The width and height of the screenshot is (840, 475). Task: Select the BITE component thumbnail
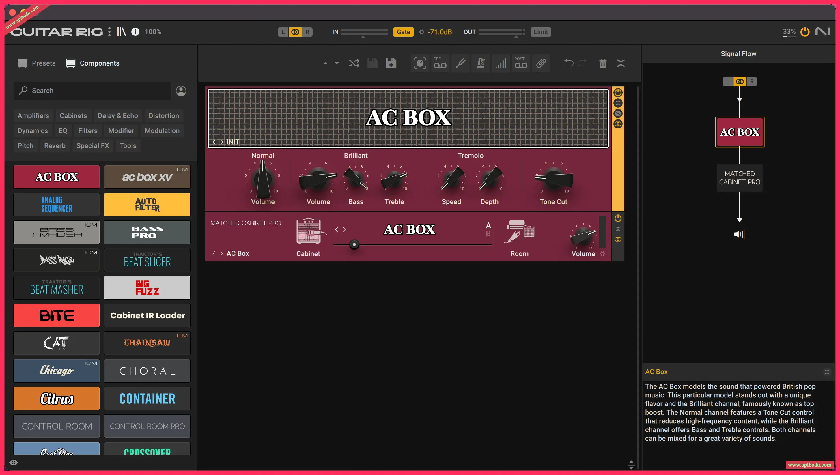point(57,315)
